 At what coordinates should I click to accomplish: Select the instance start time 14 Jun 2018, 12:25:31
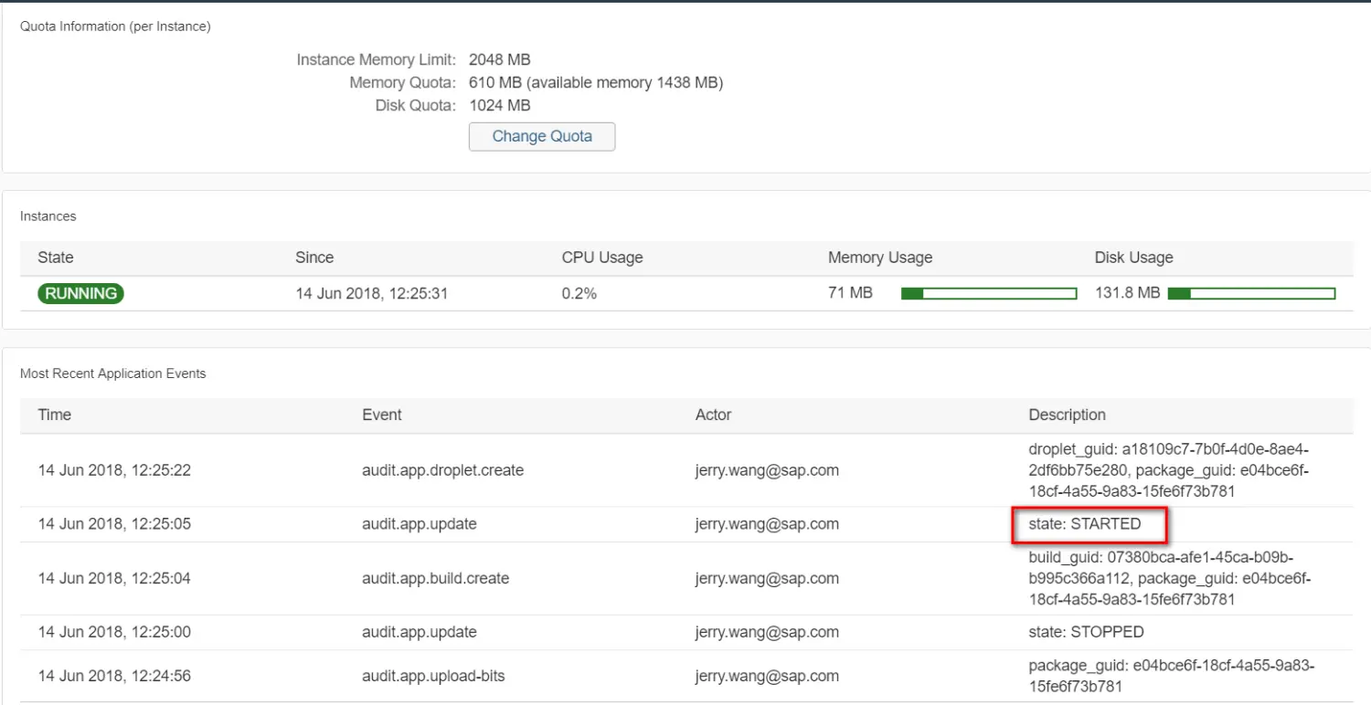click(371, 293)
